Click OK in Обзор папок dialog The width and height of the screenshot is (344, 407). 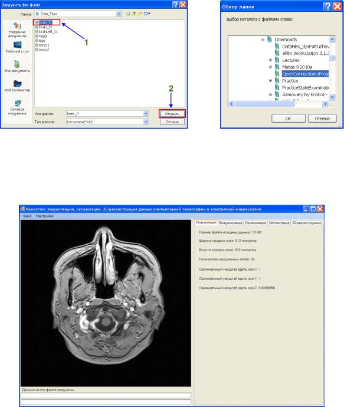(x=288, y=119)
